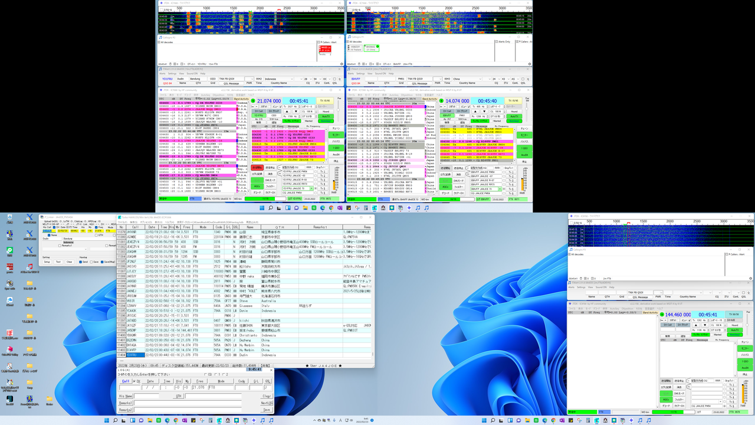Toggle the Remarks1 checkbox in JT_Linker
This screenshot has width=755, height=425.
(x=60, y=246)
